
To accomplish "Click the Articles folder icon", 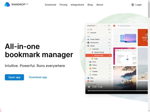I will point(90,75).
